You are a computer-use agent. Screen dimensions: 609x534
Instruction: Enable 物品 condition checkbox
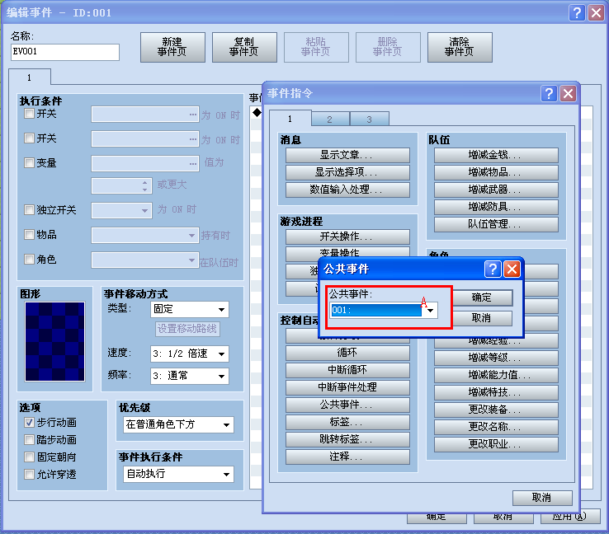coord(29,235)
